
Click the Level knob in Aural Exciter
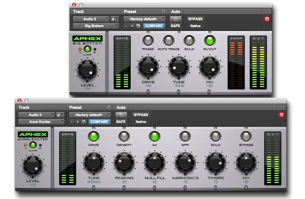point(33,166)
